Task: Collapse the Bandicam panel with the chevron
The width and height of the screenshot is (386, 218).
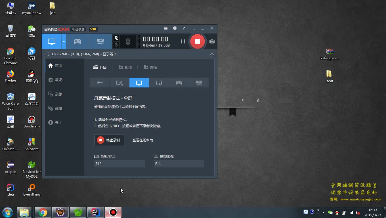Action: [x=212, y=54]
